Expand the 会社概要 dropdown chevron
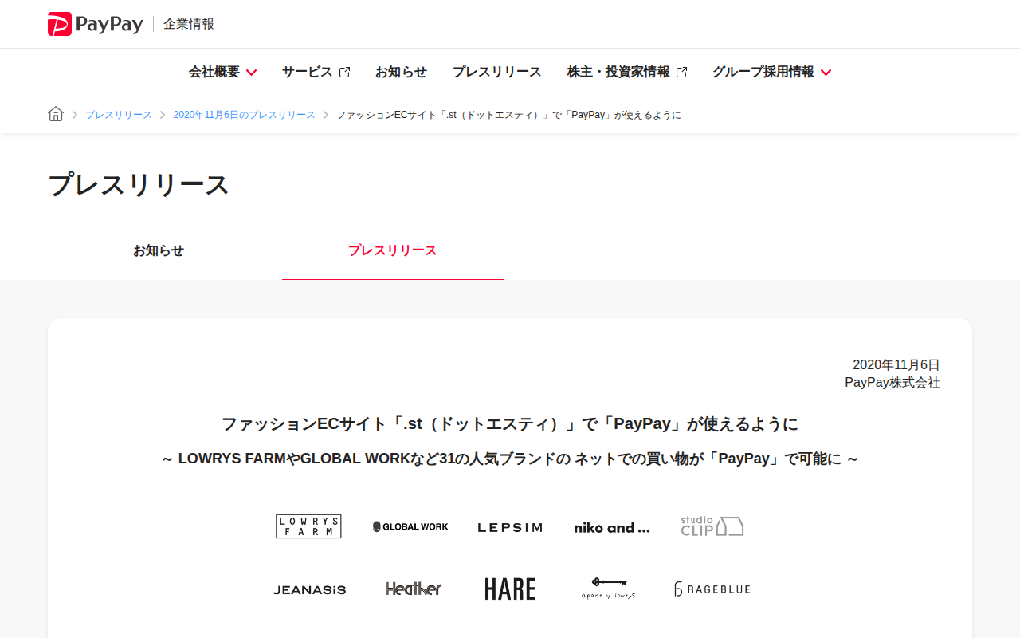1020x638 pixels. [251, 73]
